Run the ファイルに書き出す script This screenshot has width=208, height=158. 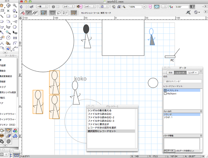click(x=99, y=124)
